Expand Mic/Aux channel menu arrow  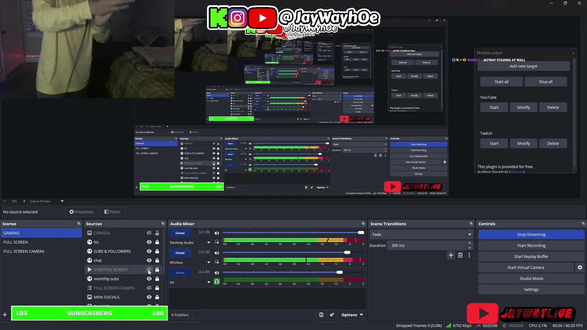tap(209, 262)
